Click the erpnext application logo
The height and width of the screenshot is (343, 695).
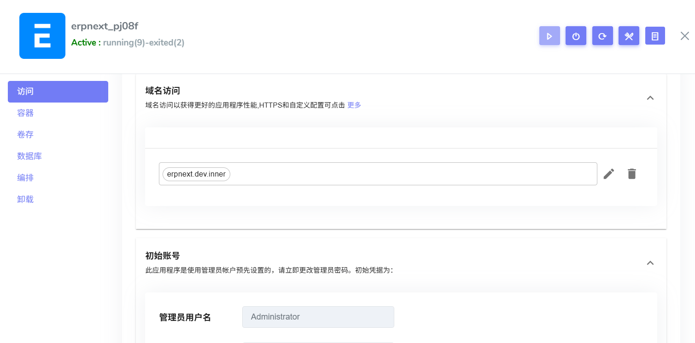(x=42, y=35)
